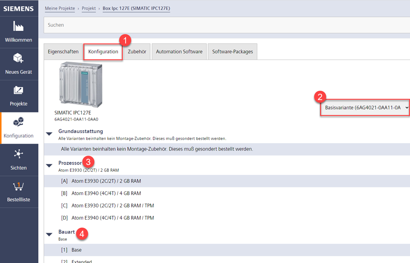Select processor option A Atom E3930 2 GB
410x263 pixels.
pos(106,181)
